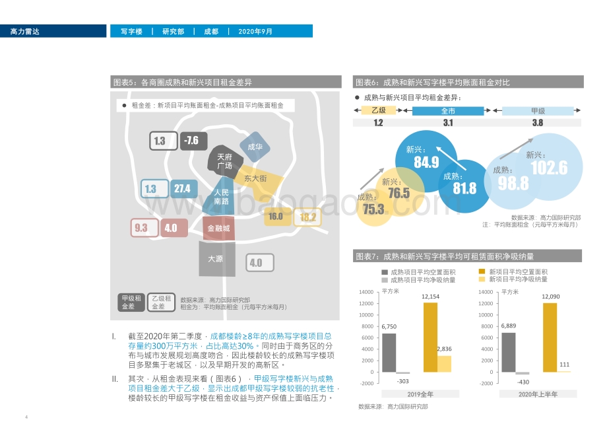Click the 9.3 rent difference box

[144, 228]
